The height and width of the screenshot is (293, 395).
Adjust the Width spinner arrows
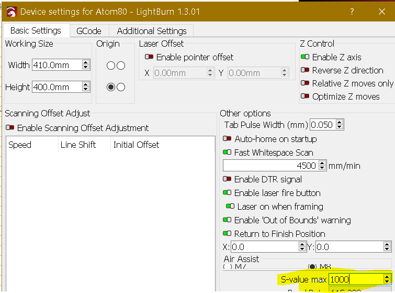[x=86, y=65]
